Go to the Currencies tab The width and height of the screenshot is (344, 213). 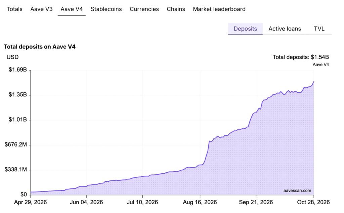tap(144, 9)
